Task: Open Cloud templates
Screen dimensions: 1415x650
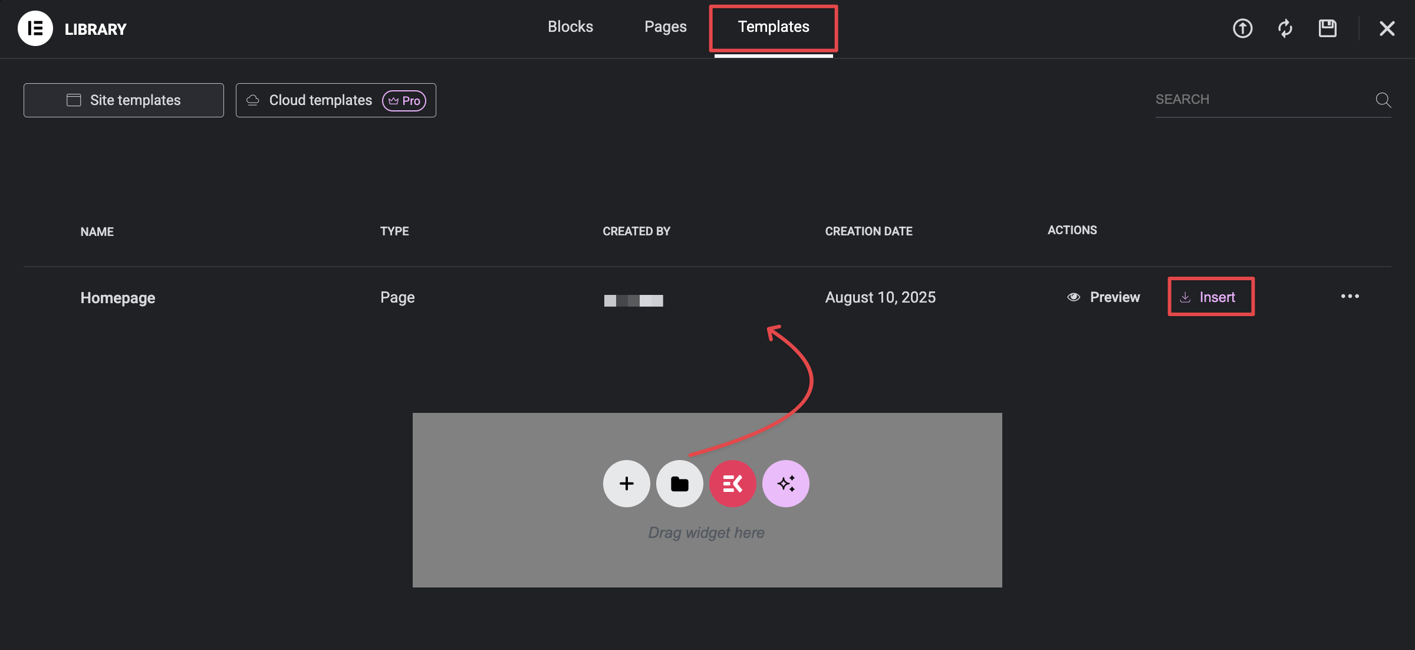Action: tap(336, 100)
